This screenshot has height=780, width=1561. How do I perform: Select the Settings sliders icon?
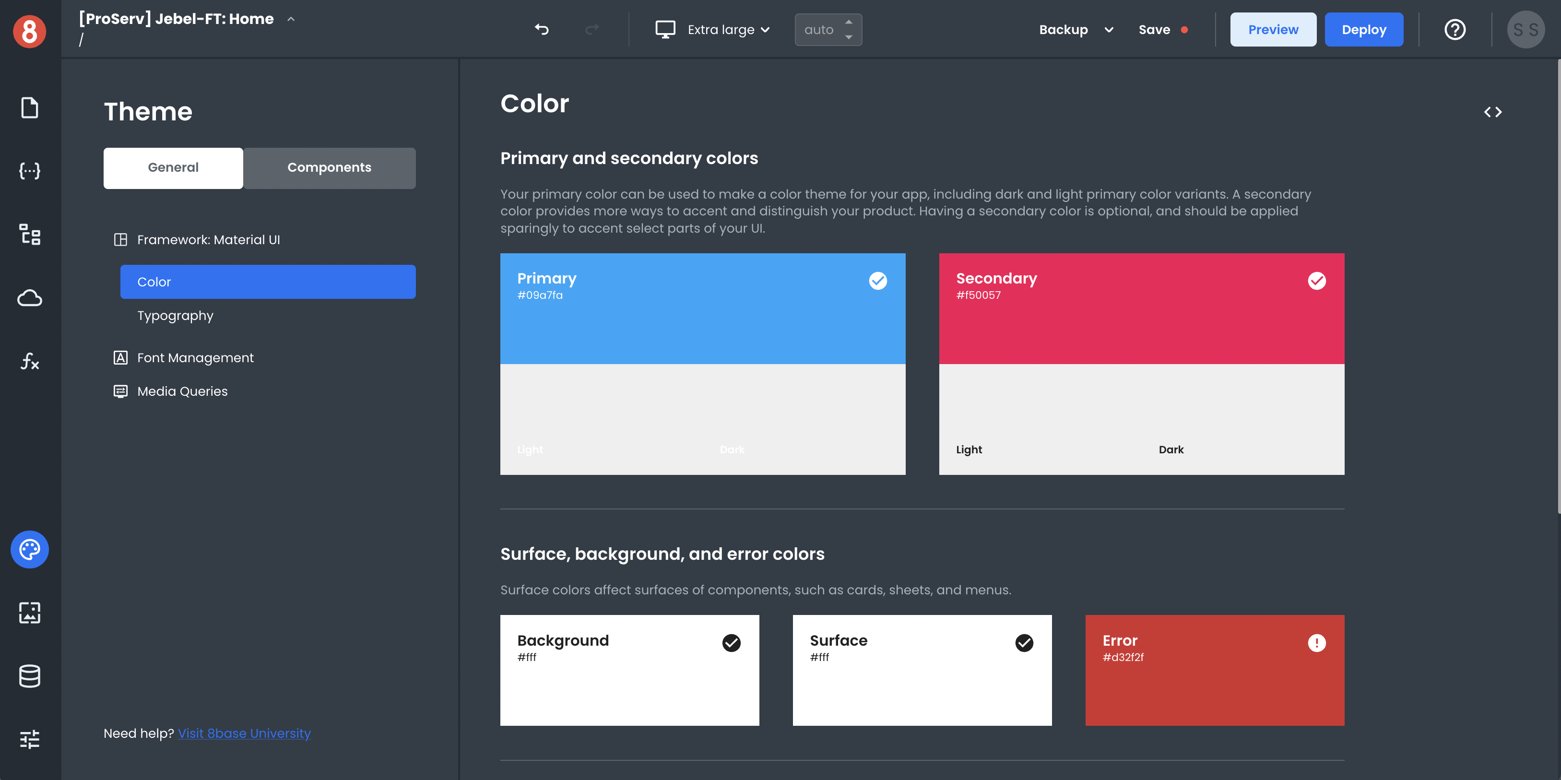29,740
